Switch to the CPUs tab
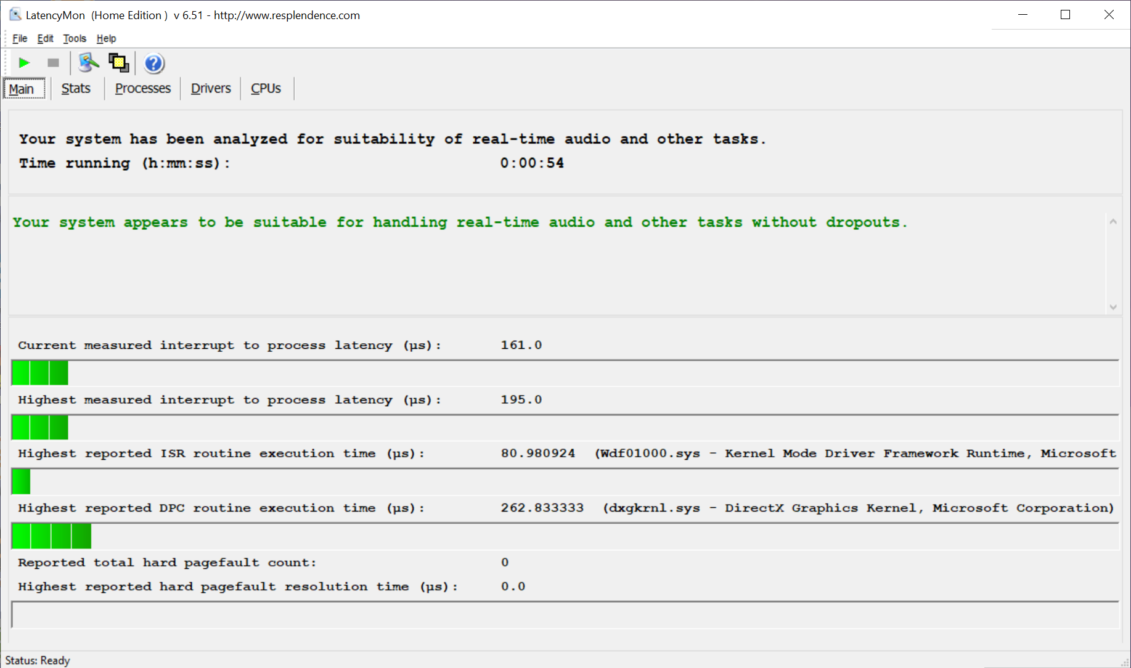The width and height of the screenshot is (1131, 668). coord(266,89)
